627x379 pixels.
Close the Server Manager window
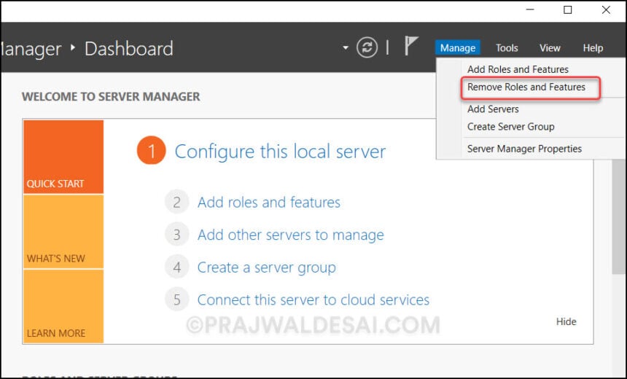pos(606,10)
